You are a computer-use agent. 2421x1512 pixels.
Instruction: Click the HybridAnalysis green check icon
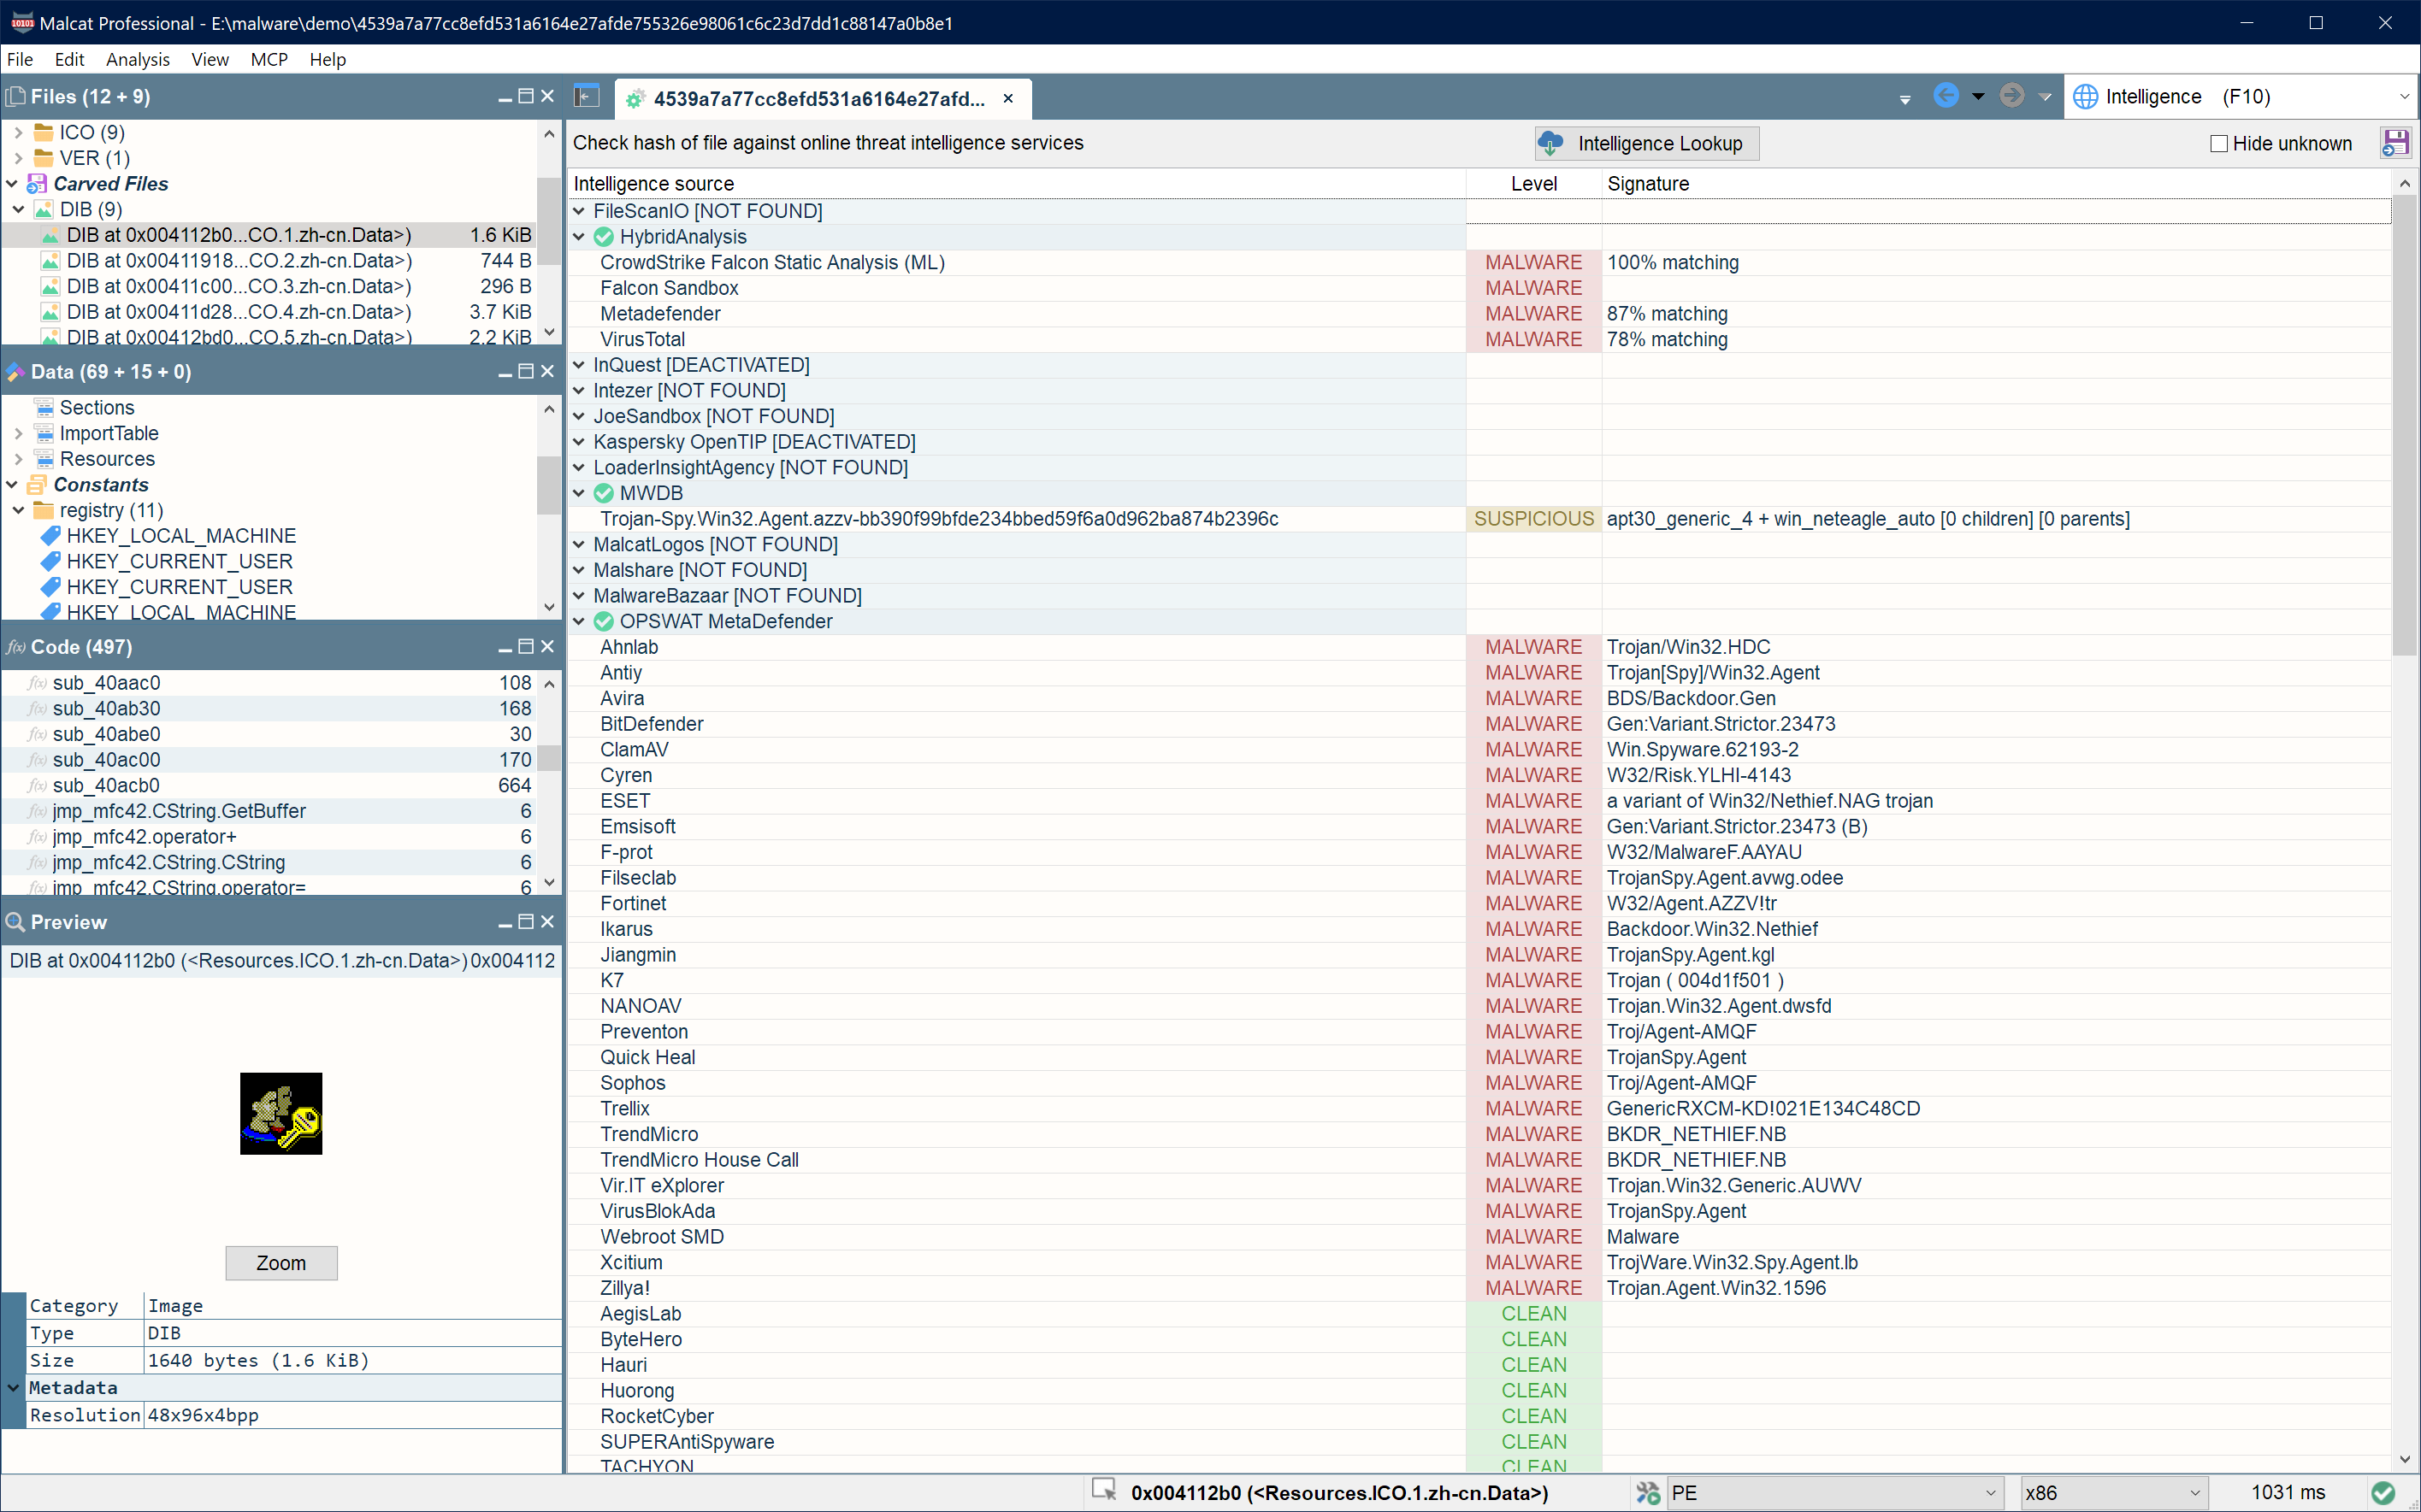coord(603,237)
